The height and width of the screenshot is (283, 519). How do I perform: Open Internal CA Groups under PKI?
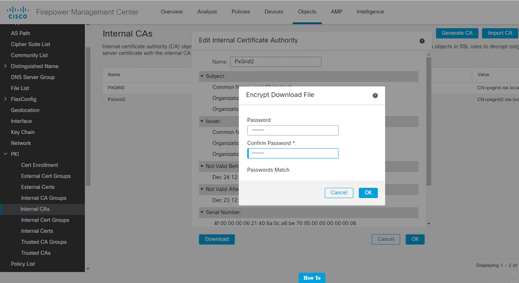[44, 198]
